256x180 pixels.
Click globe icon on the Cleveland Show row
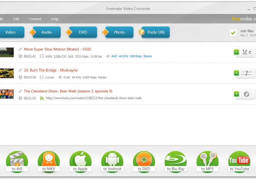tap(247, 94)
